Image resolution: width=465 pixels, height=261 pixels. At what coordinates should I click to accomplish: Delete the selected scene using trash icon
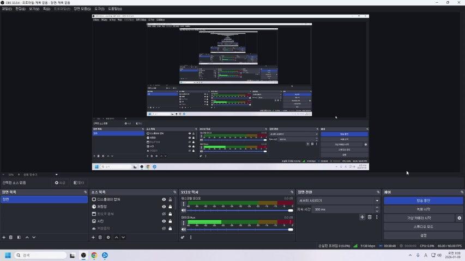coord(11,237)
